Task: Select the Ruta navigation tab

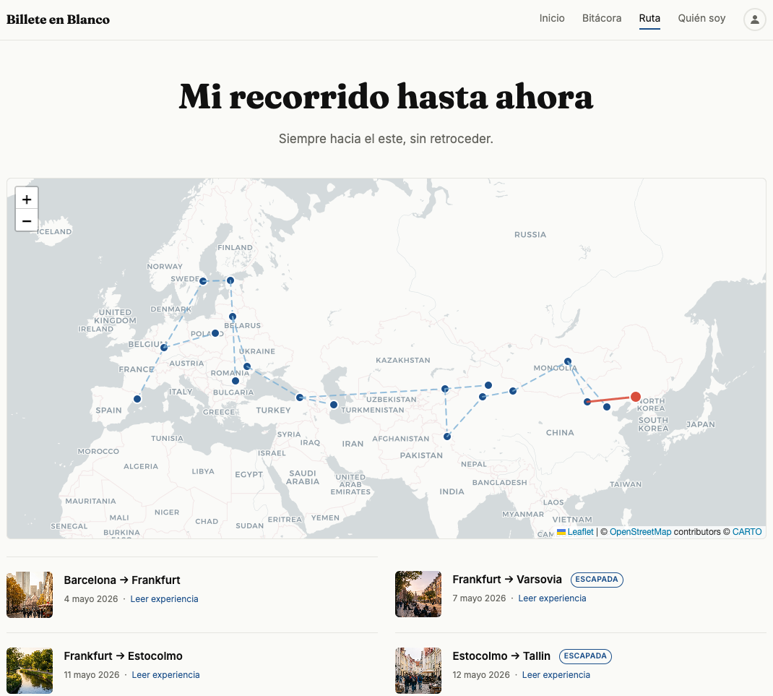Action: [x=649, y=18]
